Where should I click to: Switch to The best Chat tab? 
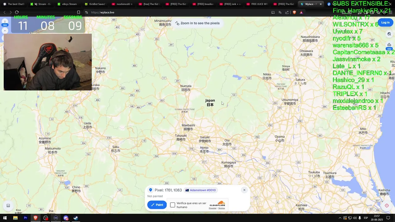(x=14, y=4)
